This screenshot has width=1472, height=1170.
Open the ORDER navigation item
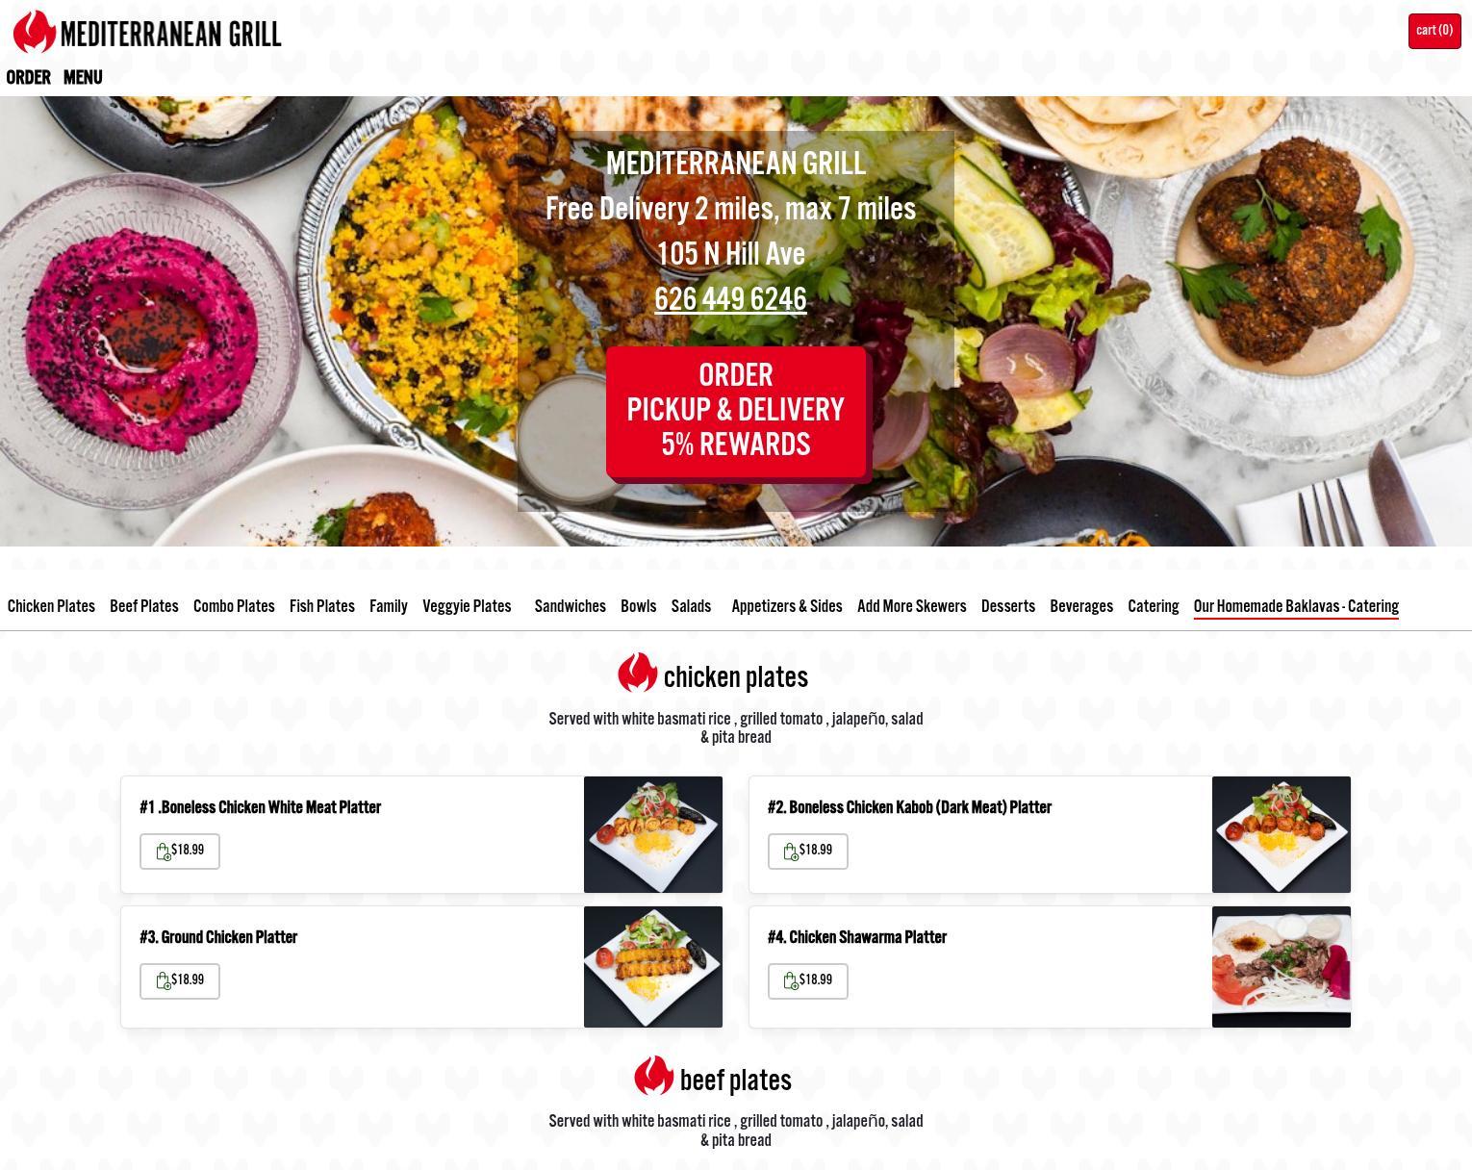point(28,78)
